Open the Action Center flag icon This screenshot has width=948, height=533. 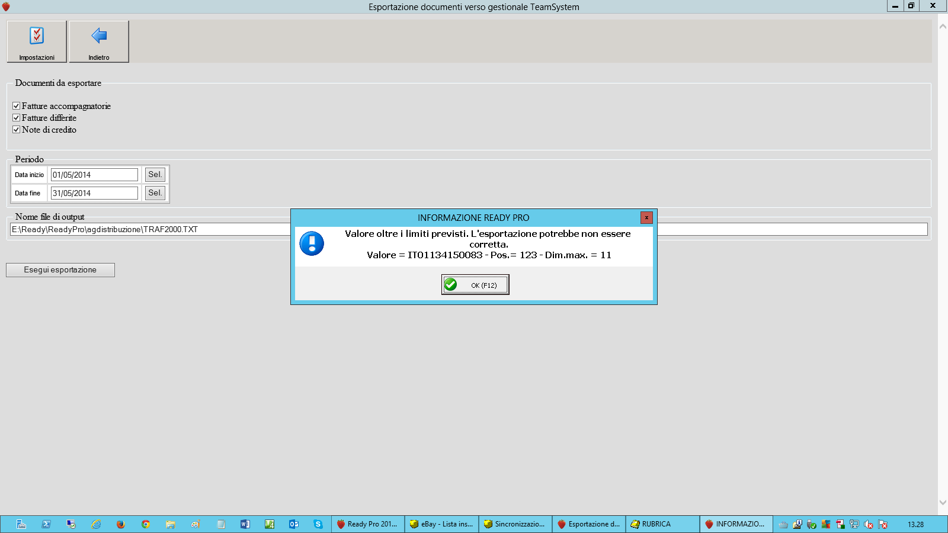pos(883,524)
